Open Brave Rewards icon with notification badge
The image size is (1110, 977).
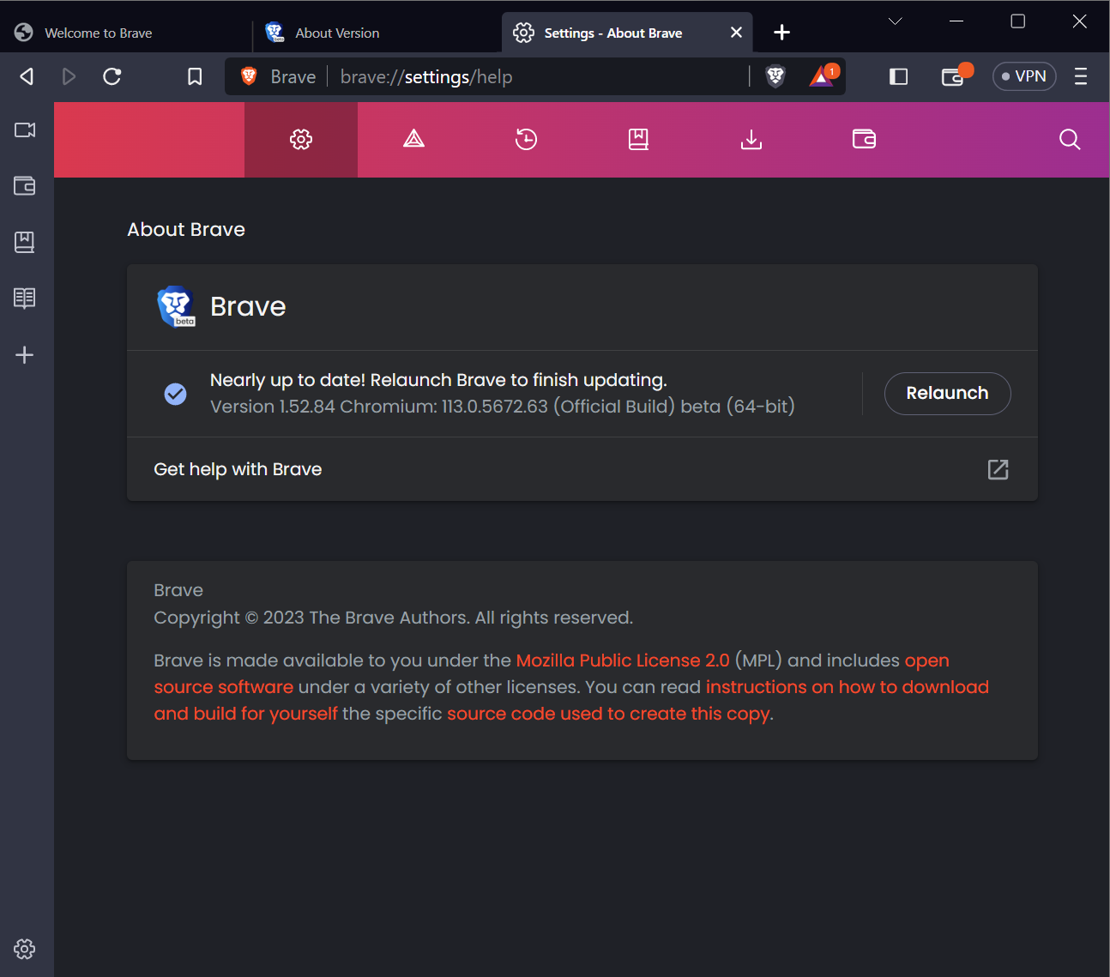coord(823,76)
